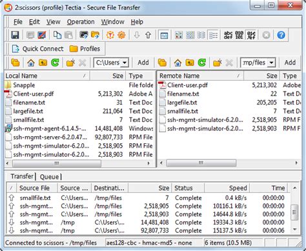The width and height of the screenshot is (306, 251).
Task: Expand the remote mp/files path dropdown
Action: (272, 63)
